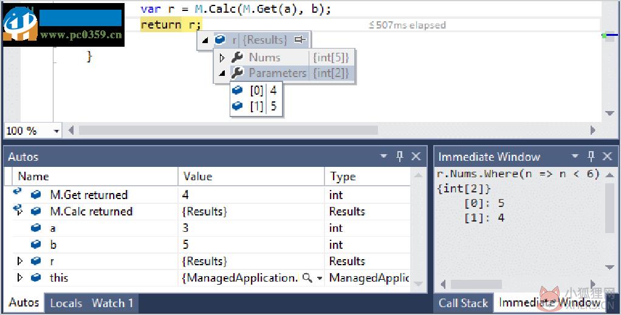Click the [1]: 4 result line
621x315 pixels.
484,218
